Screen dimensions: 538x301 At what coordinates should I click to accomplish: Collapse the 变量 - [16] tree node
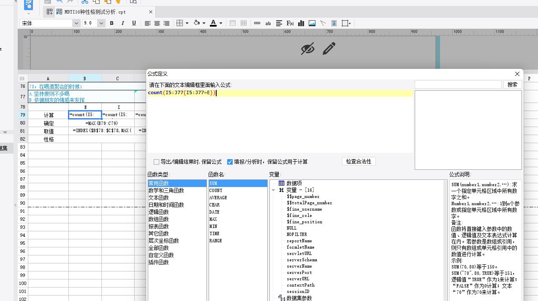pos(273,190)
